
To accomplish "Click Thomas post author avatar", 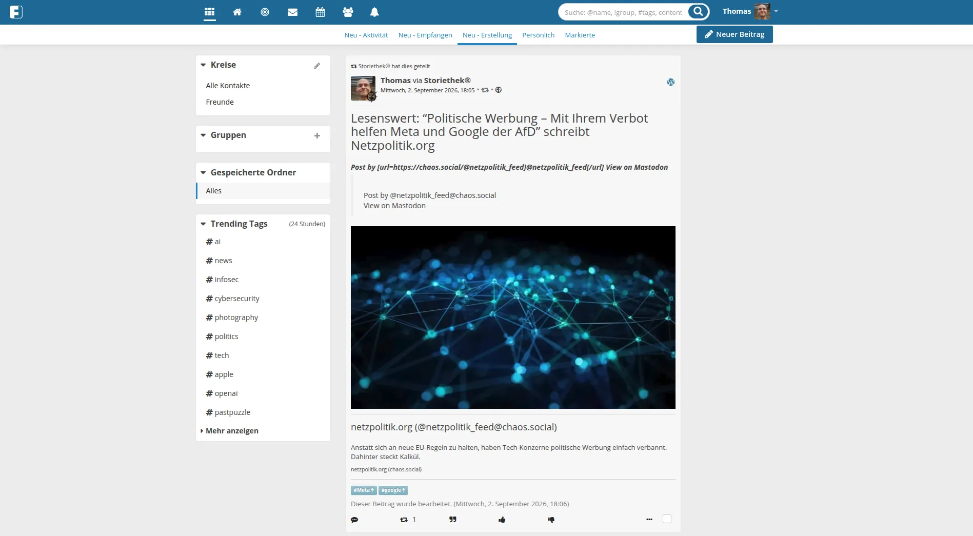I will tap(363, 88).
